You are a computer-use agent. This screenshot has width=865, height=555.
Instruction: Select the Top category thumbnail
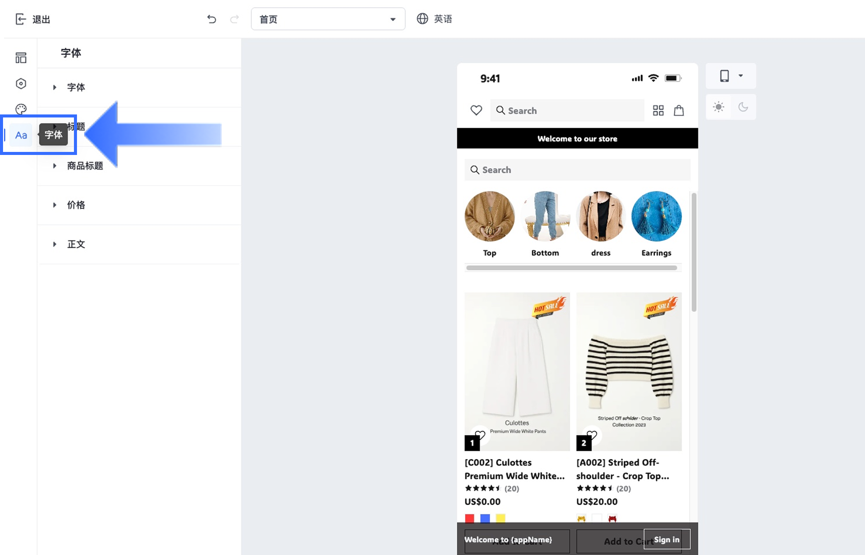click(490, 216)
